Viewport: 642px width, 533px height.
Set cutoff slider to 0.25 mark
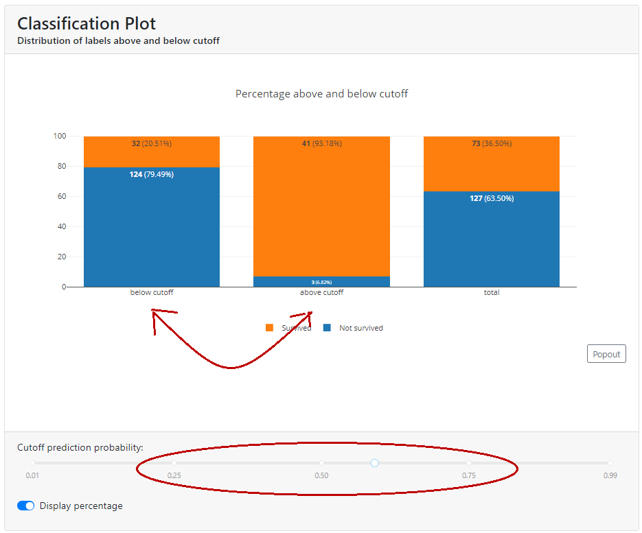pos(174,463)
